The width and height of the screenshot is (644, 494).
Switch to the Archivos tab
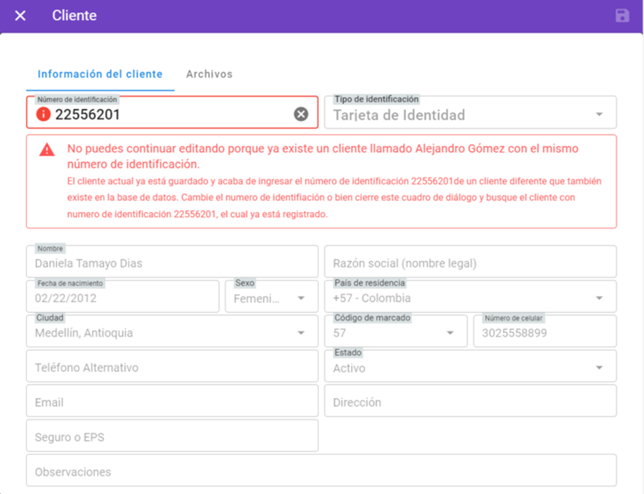point(209,74)
